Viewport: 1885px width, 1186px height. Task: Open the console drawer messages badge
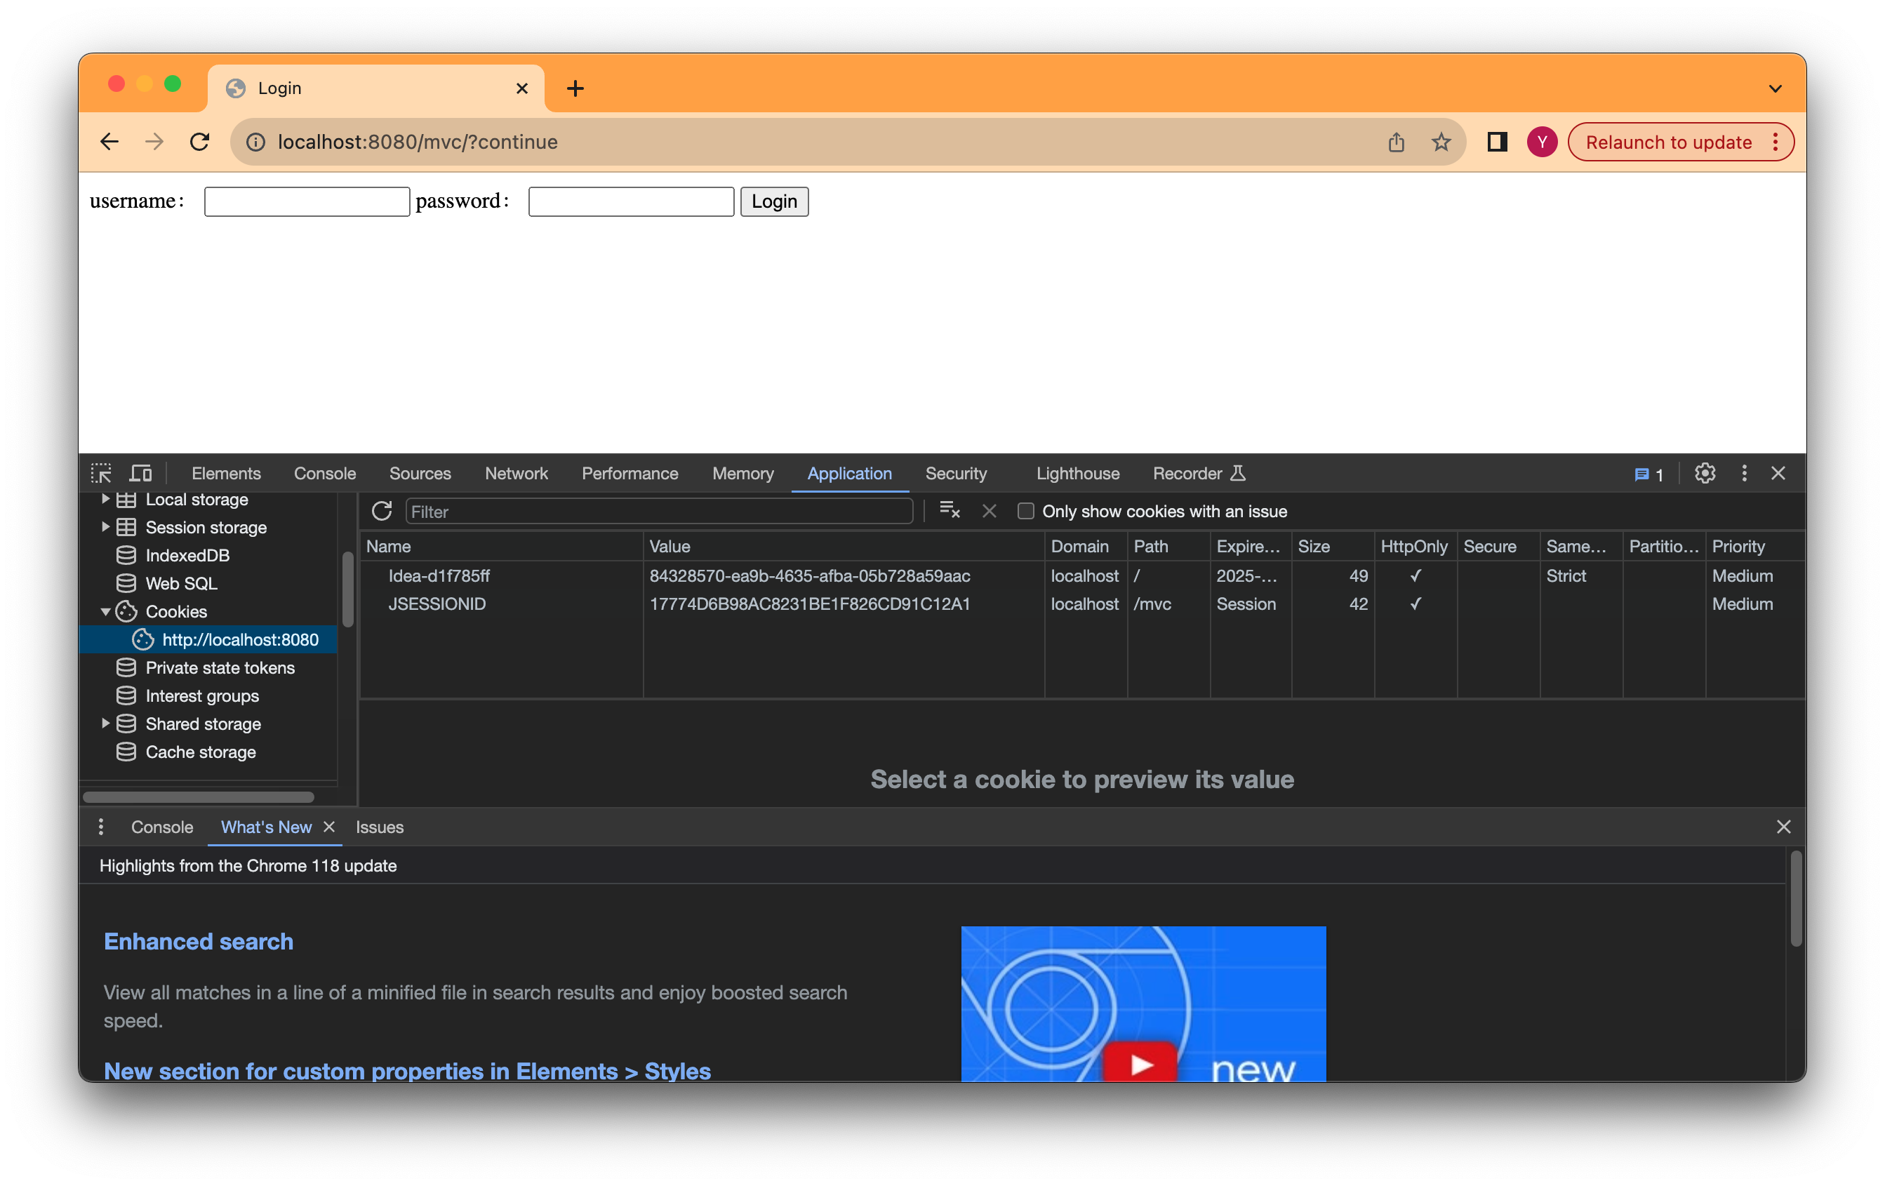coord(1648,473)
